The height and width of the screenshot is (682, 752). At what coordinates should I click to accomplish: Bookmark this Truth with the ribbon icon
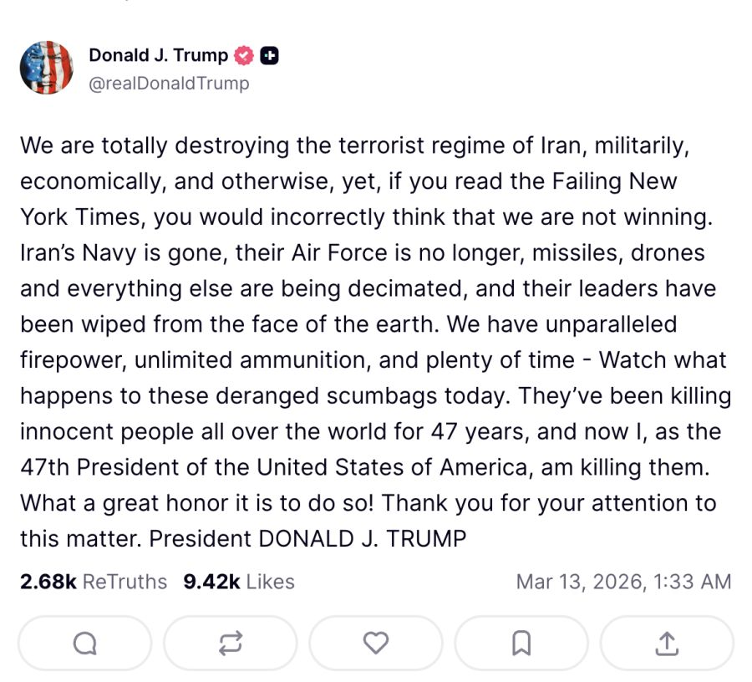520,643
